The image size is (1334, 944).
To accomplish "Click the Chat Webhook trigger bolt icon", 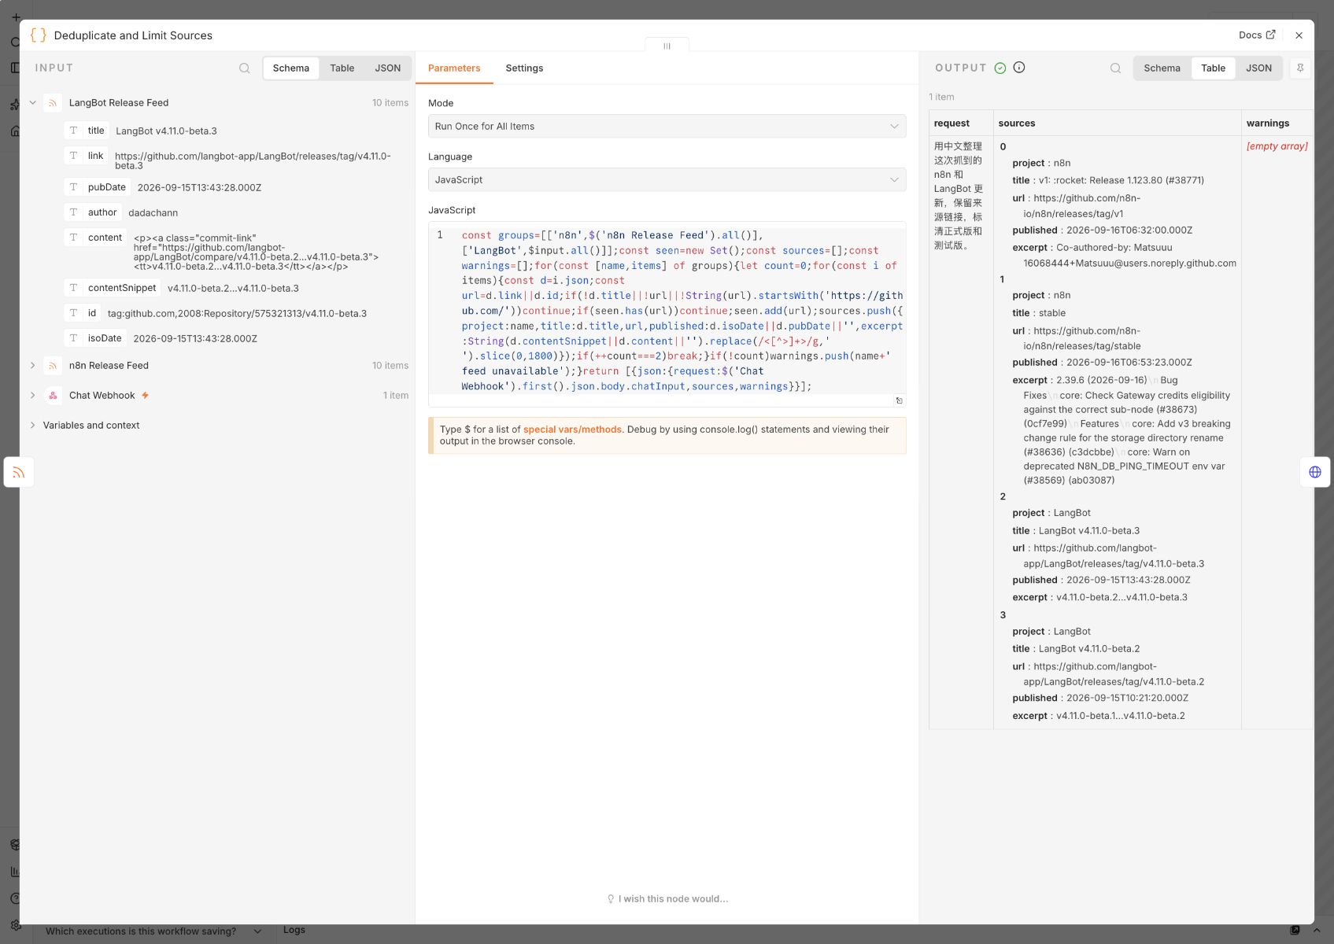I will 145,396.
